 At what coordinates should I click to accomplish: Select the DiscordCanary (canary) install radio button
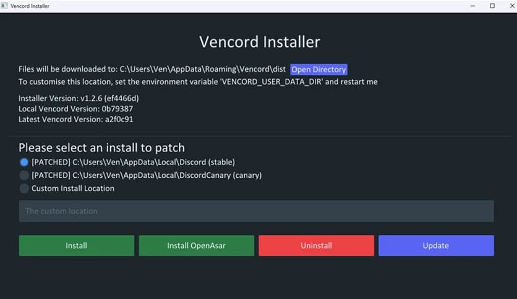[24, 175]
